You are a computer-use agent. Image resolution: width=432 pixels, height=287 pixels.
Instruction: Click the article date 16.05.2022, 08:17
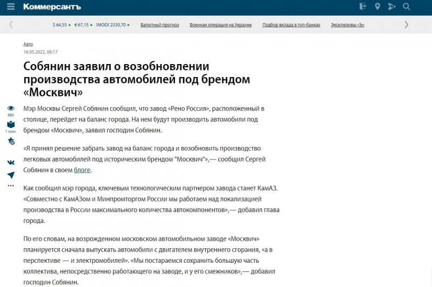(x=40, y=52)
